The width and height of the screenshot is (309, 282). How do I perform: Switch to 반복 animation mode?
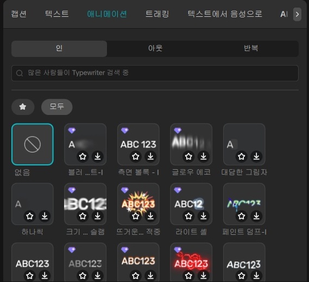point(251,49)
